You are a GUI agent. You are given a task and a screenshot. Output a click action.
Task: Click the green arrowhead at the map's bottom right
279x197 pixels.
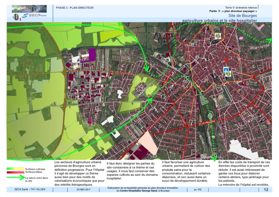click(x=214, y=157)
